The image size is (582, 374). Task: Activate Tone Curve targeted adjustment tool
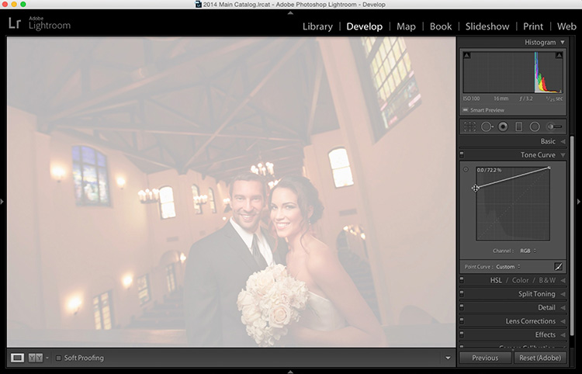click(466, 170)
